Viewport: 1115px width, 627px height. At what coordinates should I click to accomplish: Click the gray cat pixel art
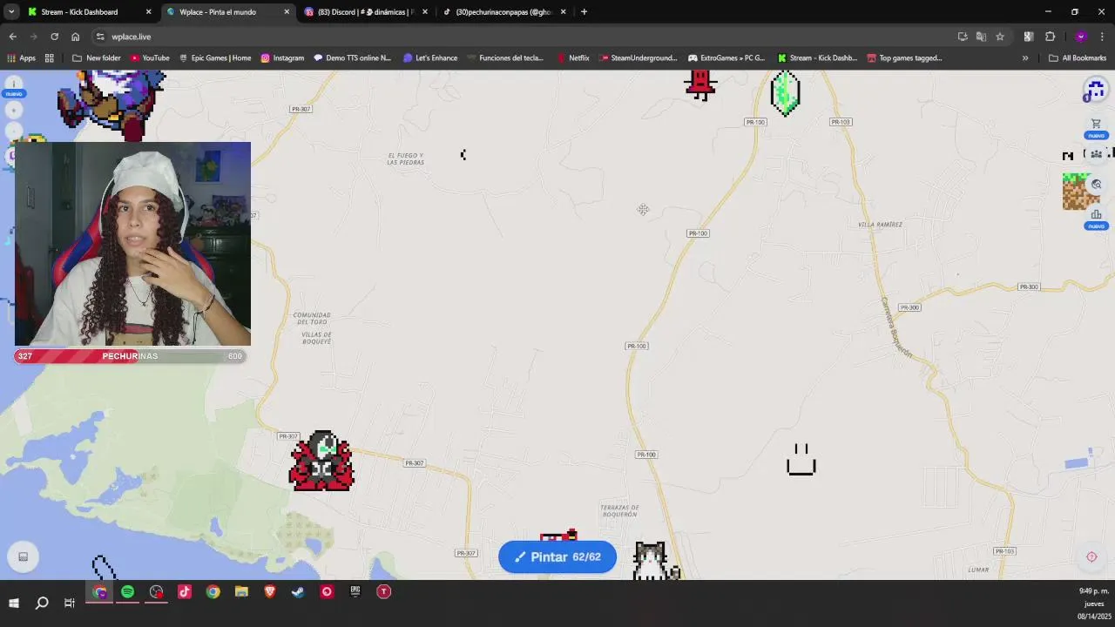653,561
